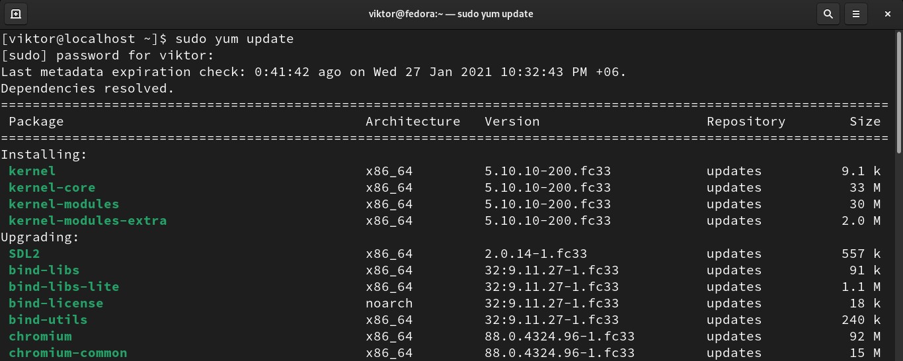Image resolution: width=903 pixels, height=361 pixels.
Task: Click the kernel-core package name
Action: coord(52,188)
